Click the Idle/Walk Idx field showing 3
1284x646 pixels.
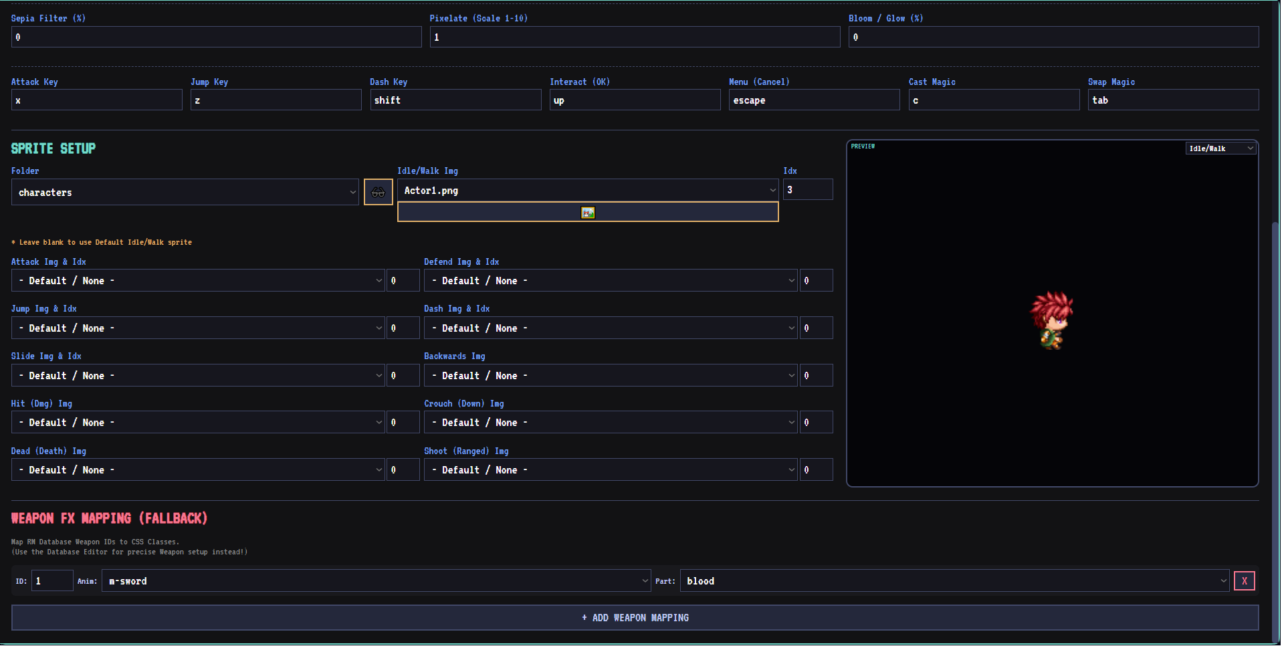tap(808, 190)
